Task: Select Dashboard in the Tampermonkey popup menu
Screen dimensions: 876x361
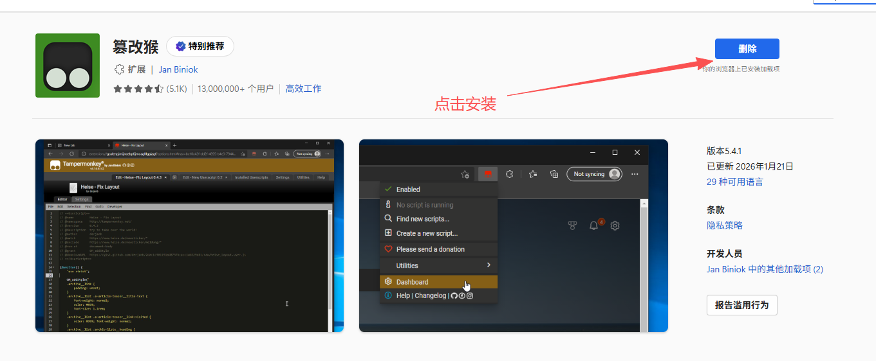Action: (412, 282)
